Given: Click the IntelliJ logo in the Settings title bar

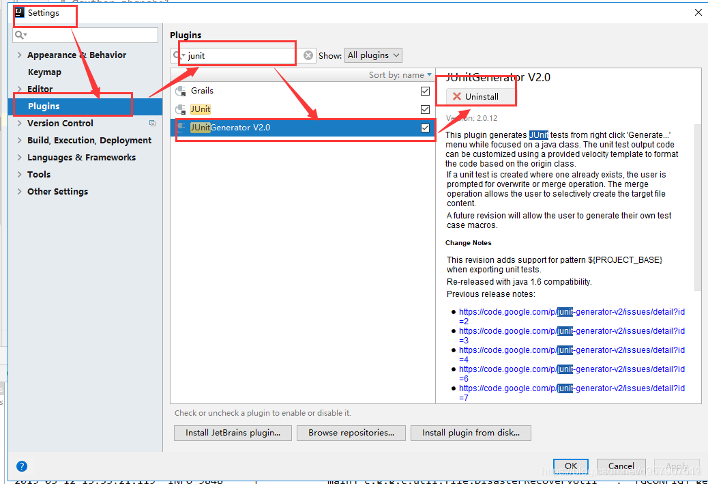Looking at the screenshot, I should tap(19, 13).
